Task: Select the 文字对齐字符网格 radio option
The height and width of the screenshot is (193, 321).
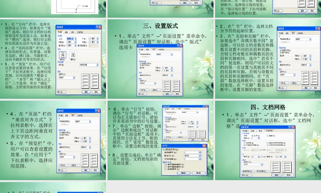Action: (x=268, y=145)
